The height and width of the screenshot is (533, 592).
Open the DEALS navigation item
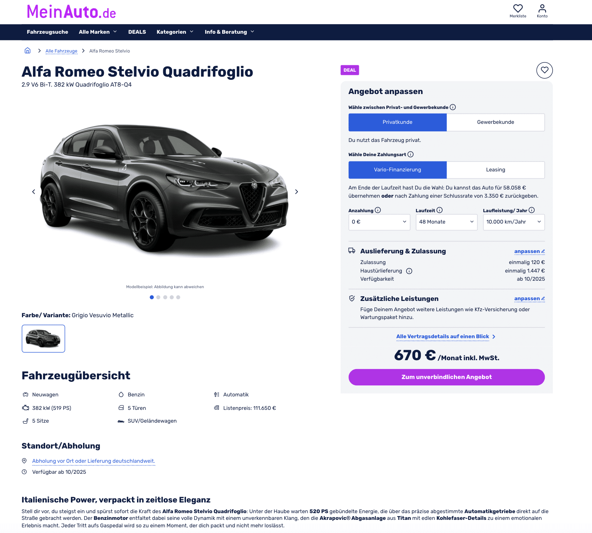pos(137,32)
